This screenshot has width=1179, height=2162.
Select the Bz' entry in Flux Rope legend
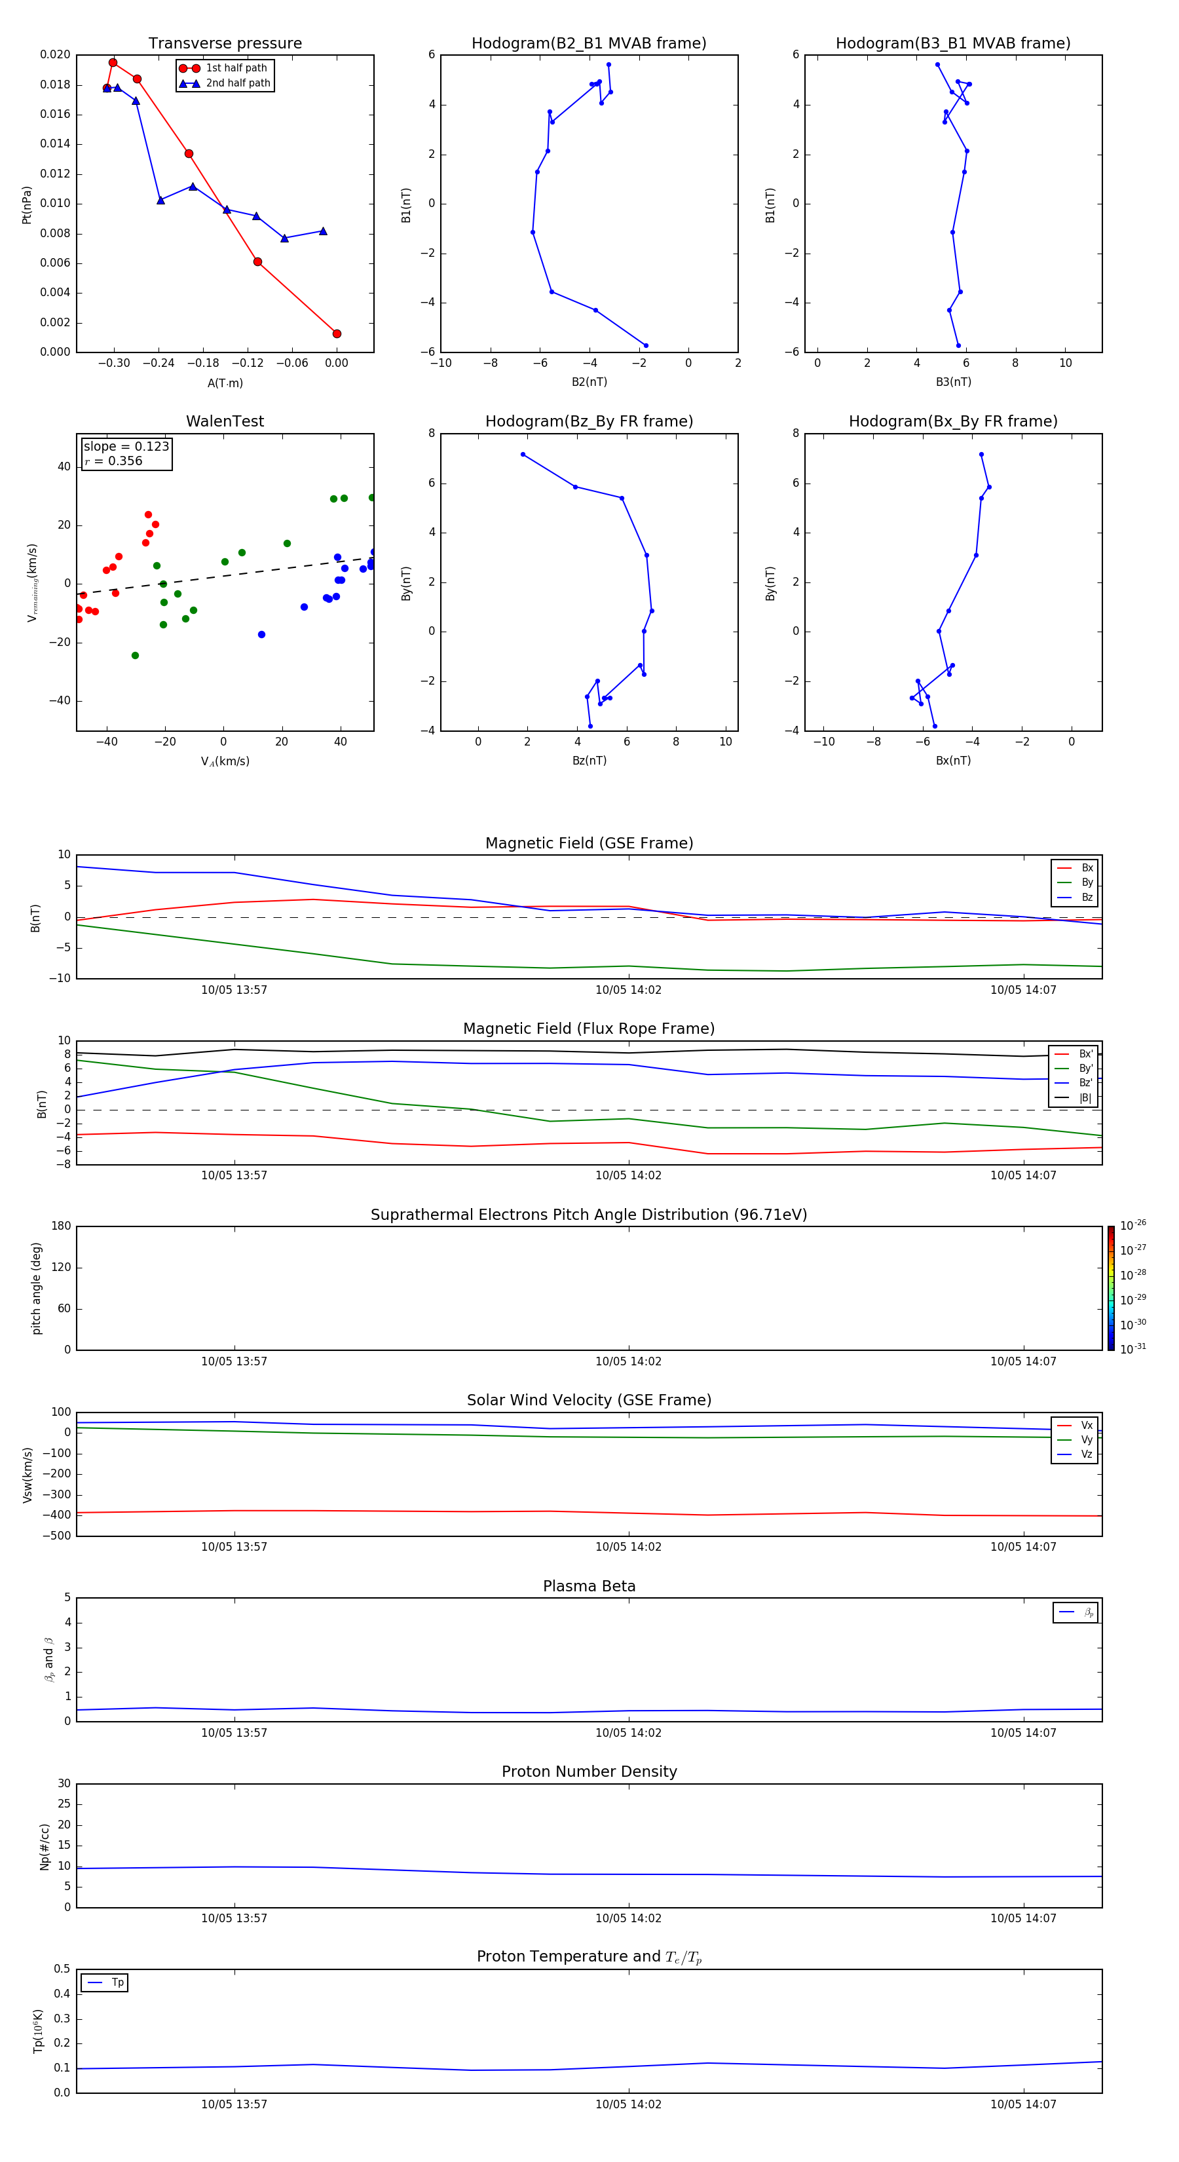(1074, 1083)
